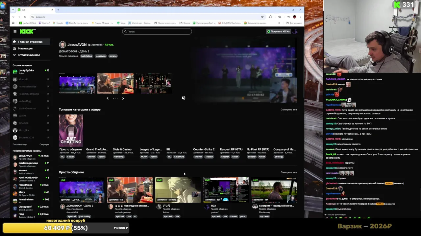Show more bookmarks with the double chevron
The width and height of the screenshot is (421, 236).
click(x=279, y=23)
